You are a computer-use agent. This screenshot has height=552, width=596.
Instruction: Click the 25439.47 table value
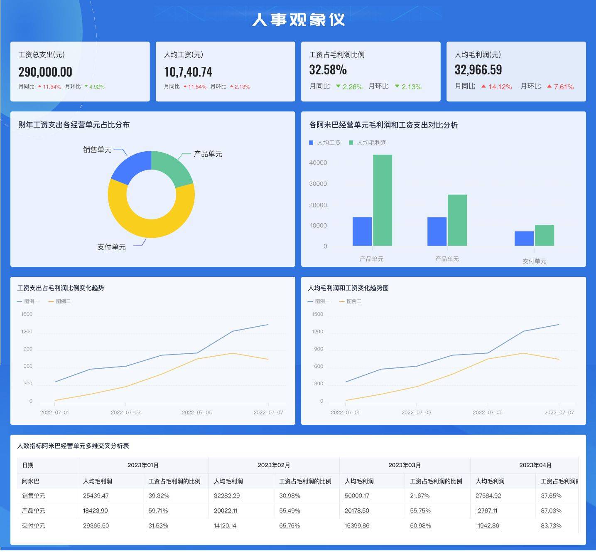(x=96, y=496)
